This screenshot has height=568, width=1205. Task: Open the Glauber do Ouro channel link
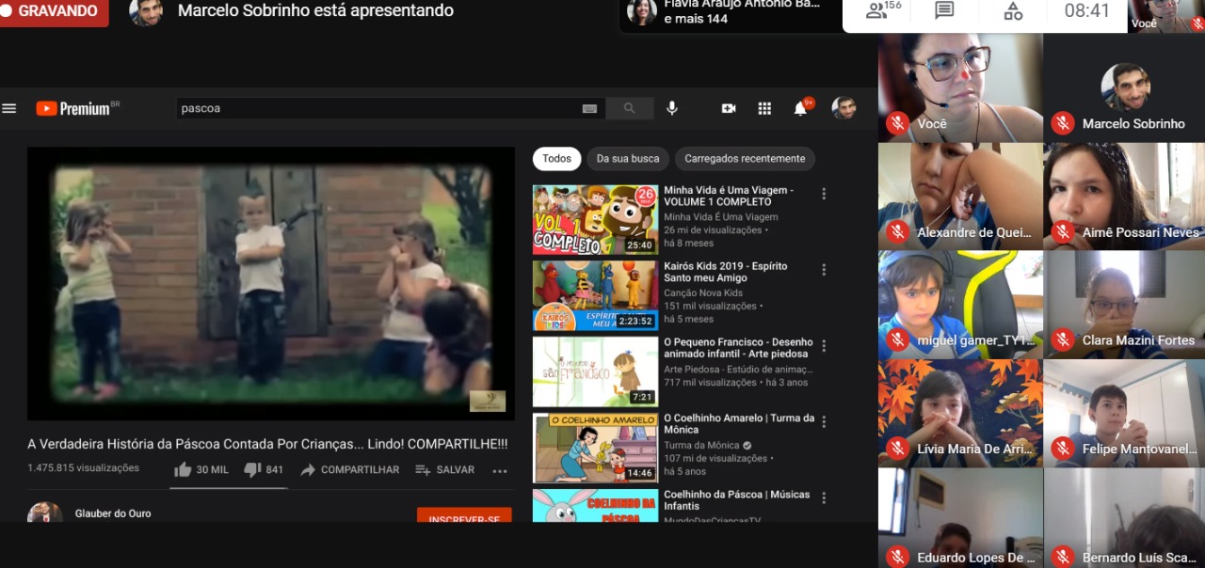tap(113, 513)
